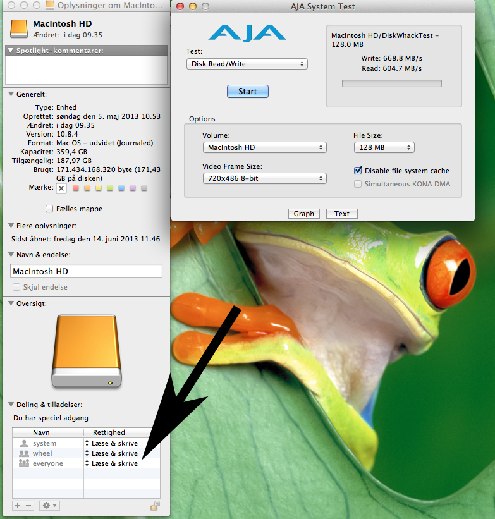Pick the gray label color
The image size is (495, 519).
point(144,188)
